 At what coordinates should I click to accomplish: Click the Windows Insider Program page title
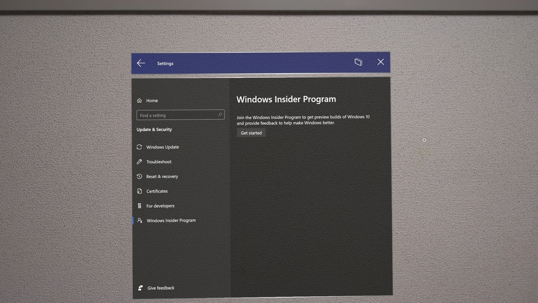[286, 99]
